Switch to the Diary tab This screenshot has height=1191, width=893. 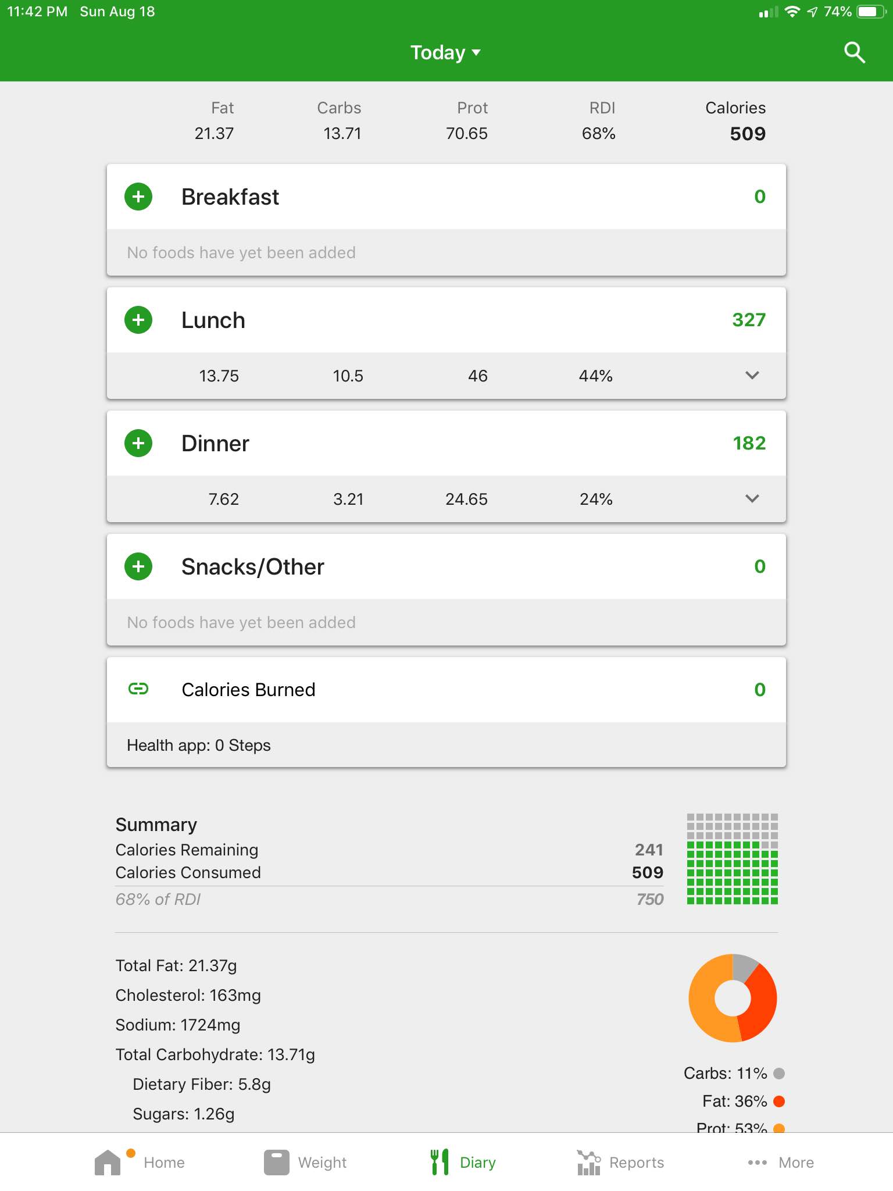463,1163
